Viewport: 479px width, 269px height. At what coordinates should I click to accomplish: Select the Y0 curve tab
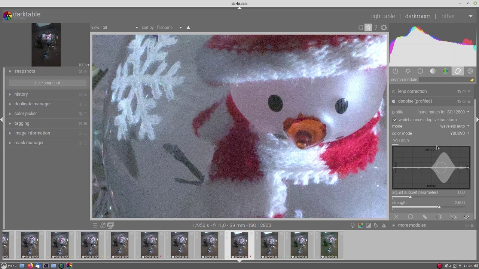[395, 141]
